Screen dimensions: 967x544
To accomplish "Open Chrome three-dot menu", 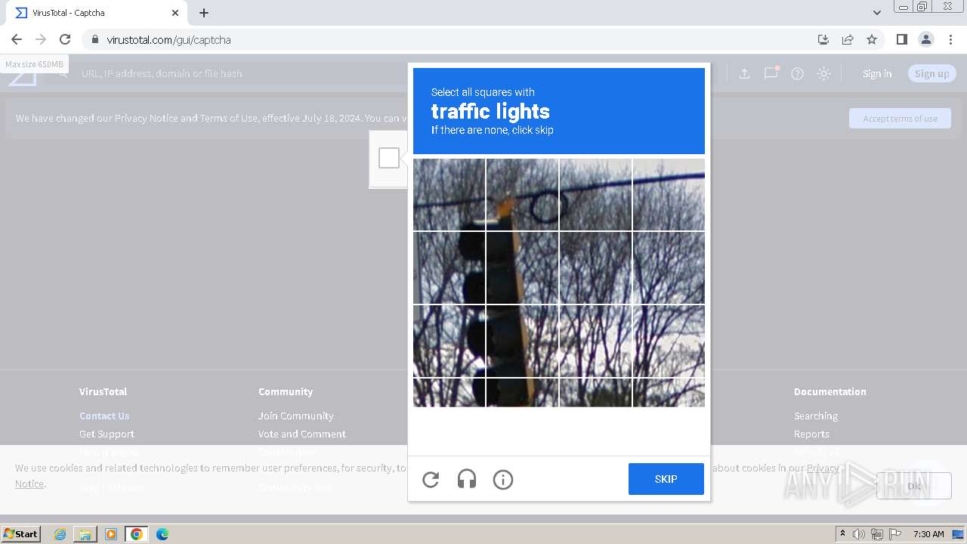I will pos(950,39).
